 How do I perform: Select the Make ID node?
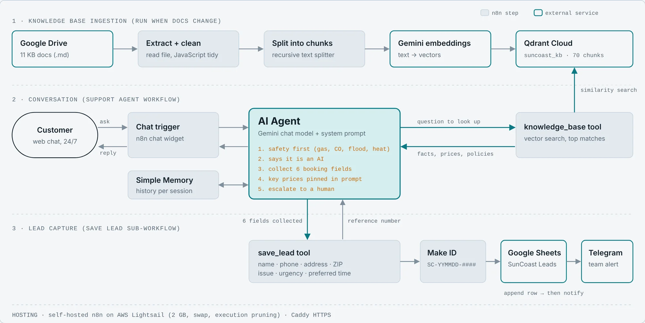coord(453,261)
